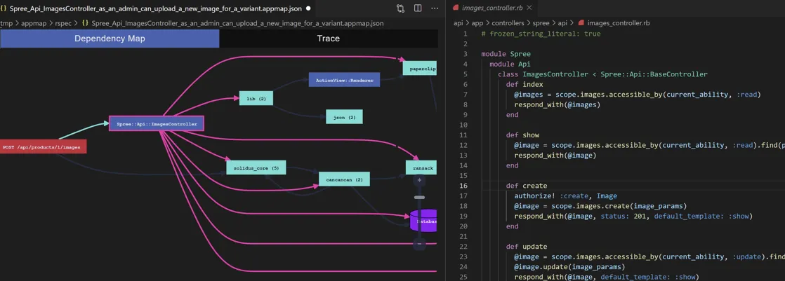Click the 'status: 201' respond_with line

tap(633, 216)
